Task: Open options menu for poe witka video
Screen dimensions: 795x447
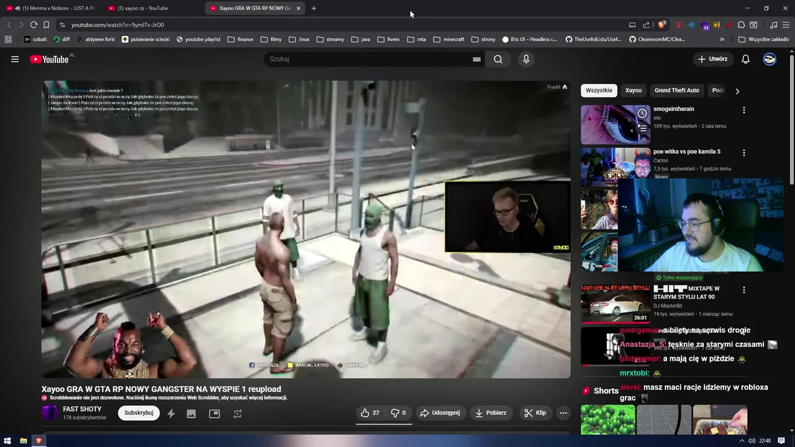Action: (x=743, y=153)
